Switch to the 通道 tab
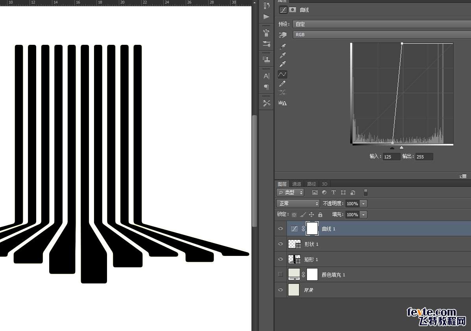Viewport: 471px width, 331px height. (297, 184)
